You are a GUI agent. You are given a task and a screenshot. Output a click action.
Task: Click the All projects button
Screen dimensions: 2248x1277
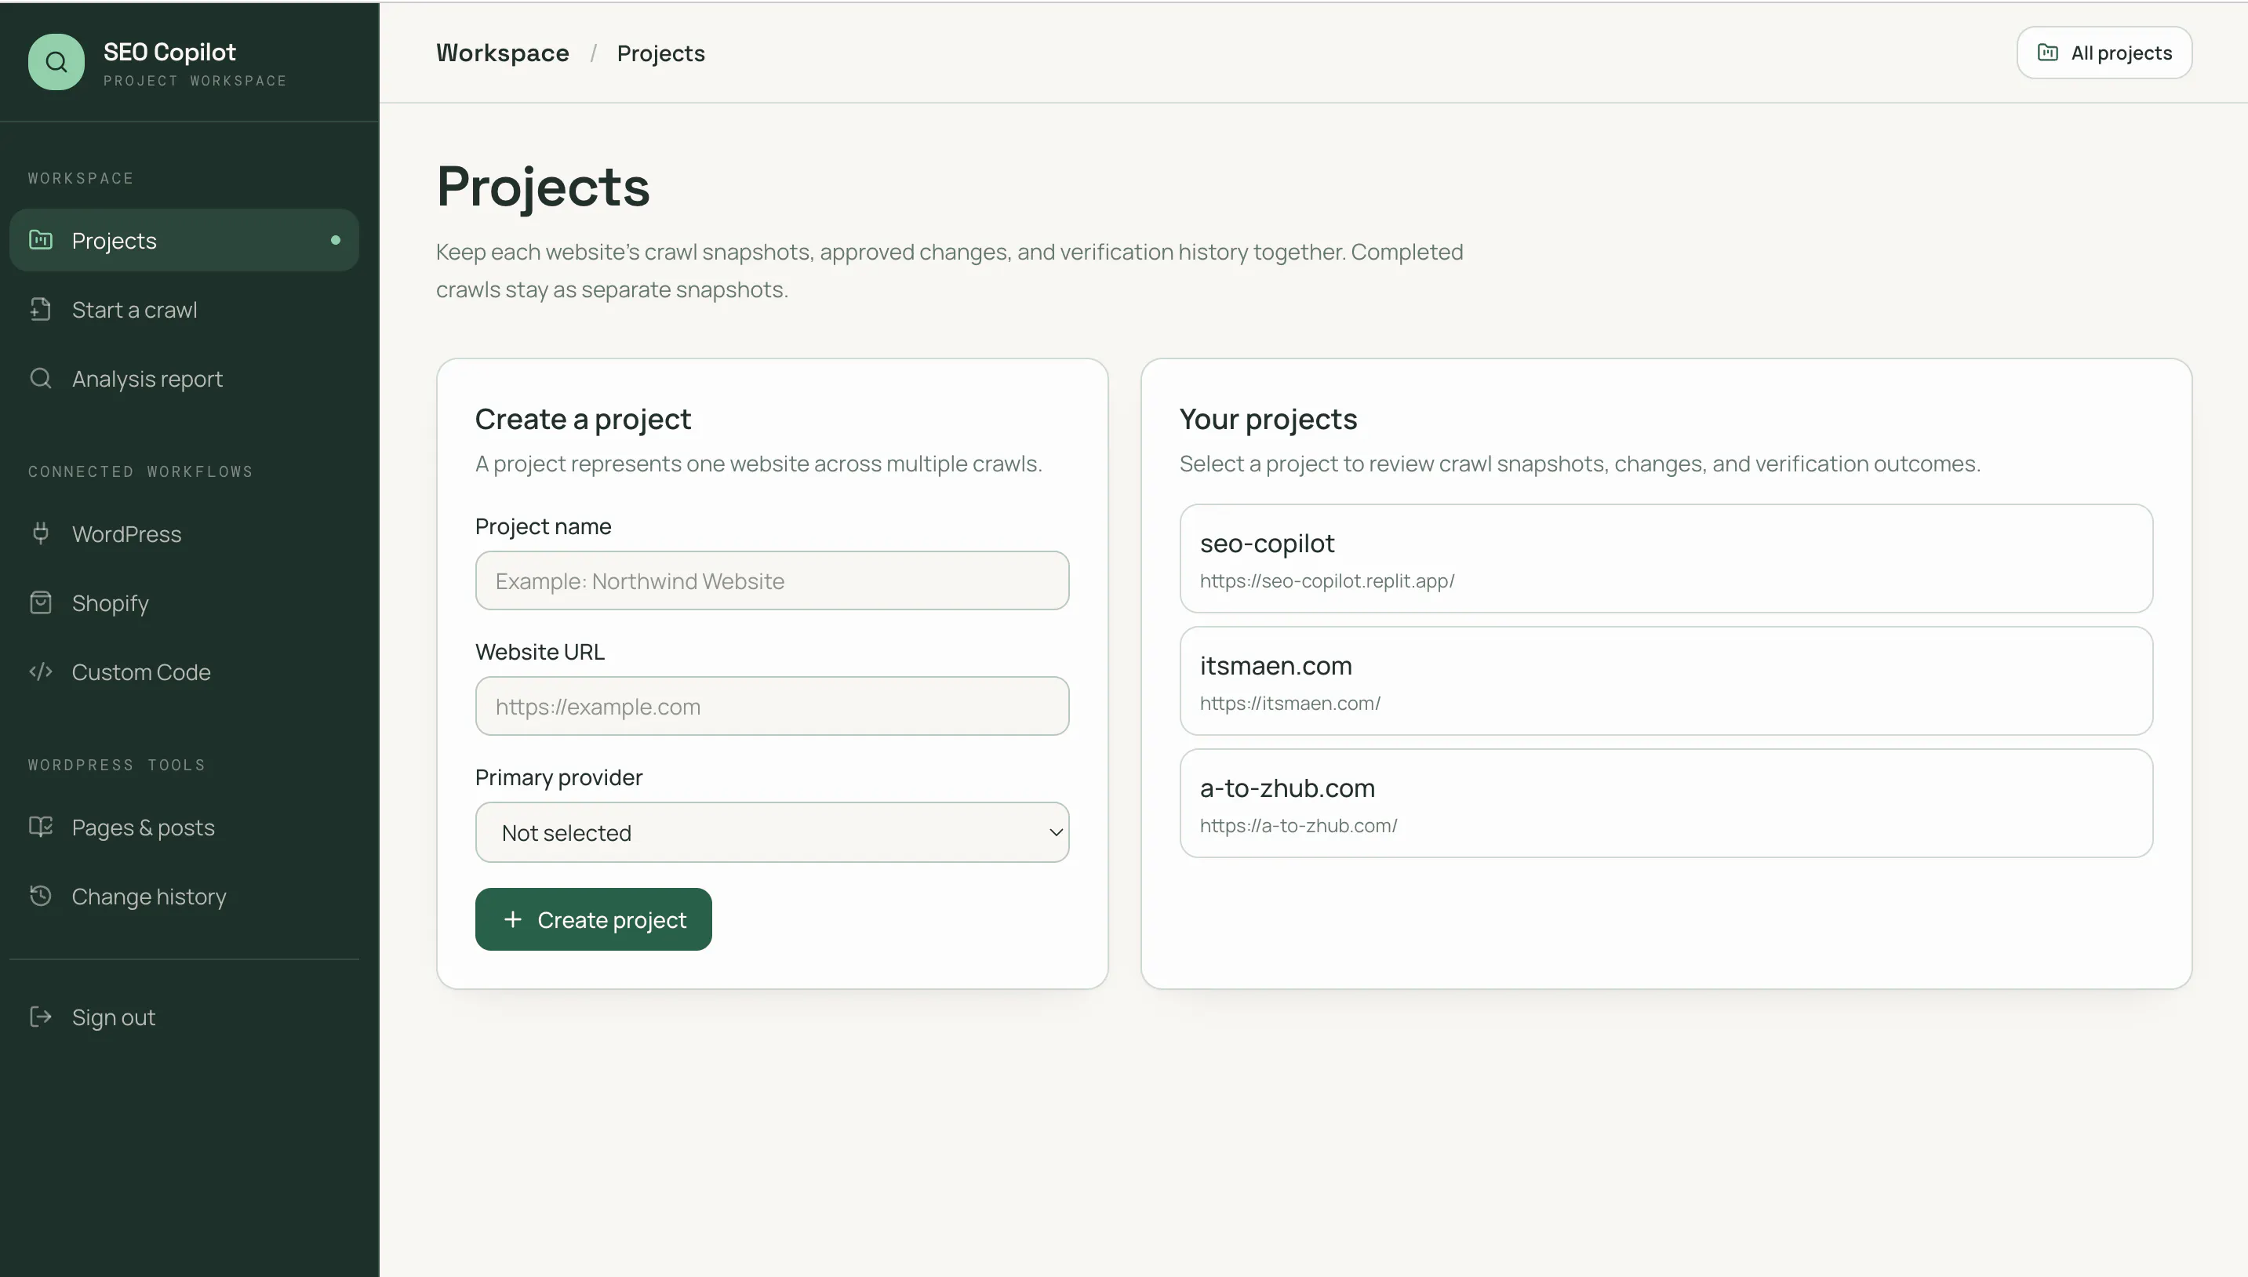click(2104, 53)
